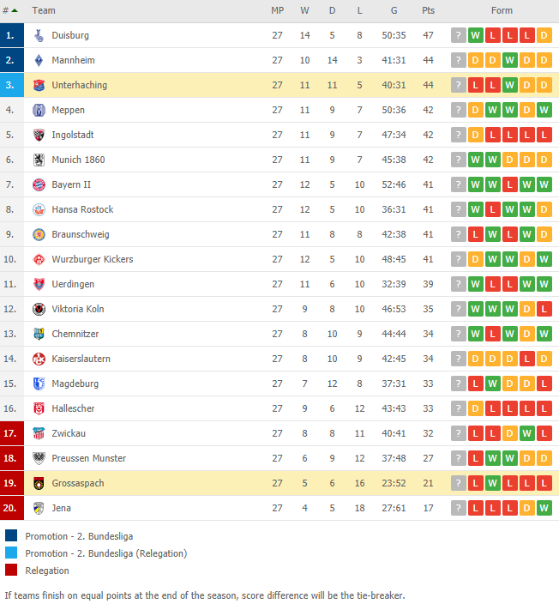The image size is (559, 604).
Task: Click the Form column header
Action: [x=502, y=10]
